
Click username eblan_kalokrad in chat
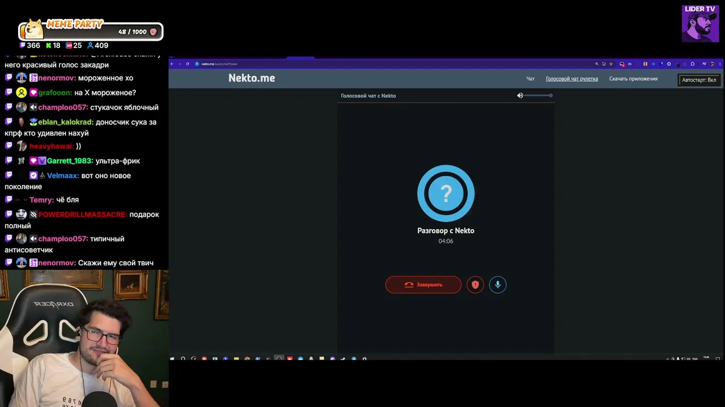coord(66,122)
